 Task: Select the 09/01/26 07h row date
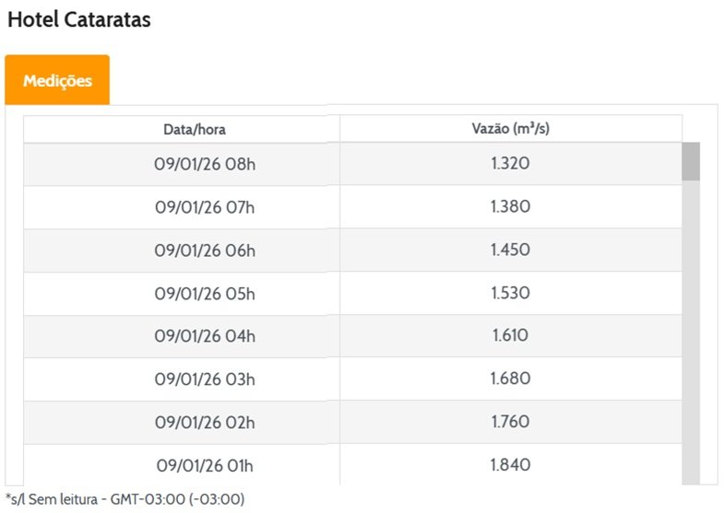(x=205, y=207)
